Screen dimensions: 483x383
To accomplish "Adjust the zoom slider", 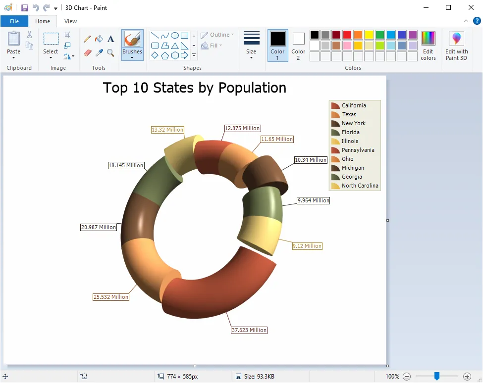I will click(x=437, y=376).
